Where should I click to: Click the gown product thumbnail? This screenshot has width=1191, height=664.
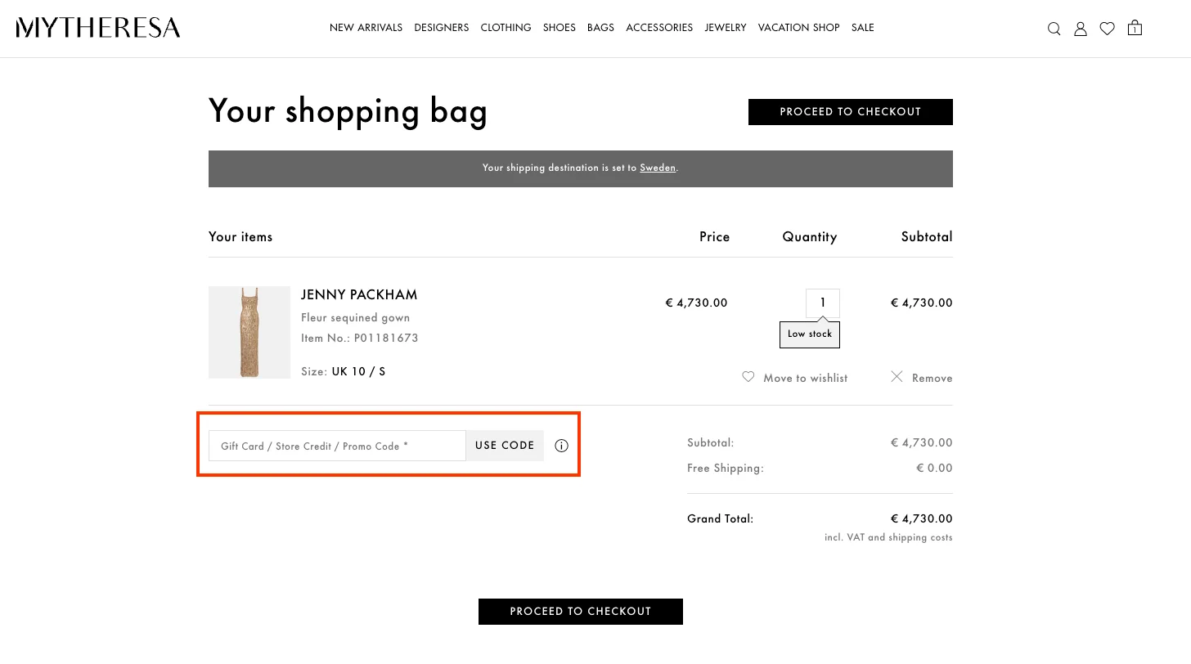(x=249, y=332)
